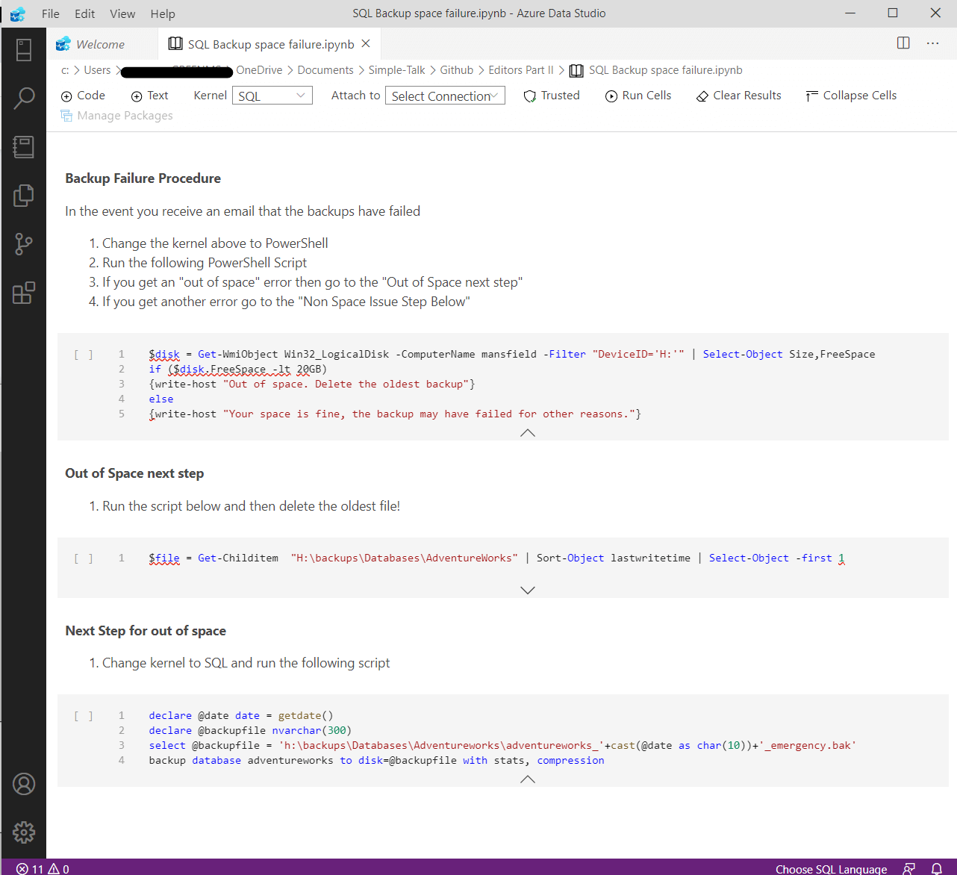Viewport: 957px width, 875px height.
Task: Open the Select Connection dropdown
Action: (445, 96)
